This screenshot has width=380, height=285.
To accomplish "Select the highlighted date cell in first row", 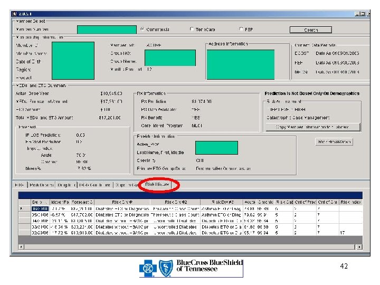I will [40, 208].
